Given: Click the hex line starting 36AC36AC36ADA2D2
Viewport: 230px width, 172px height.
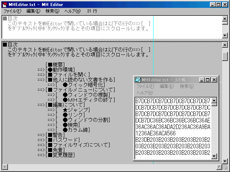Looking at the screenshot, I should coord(173,127).
